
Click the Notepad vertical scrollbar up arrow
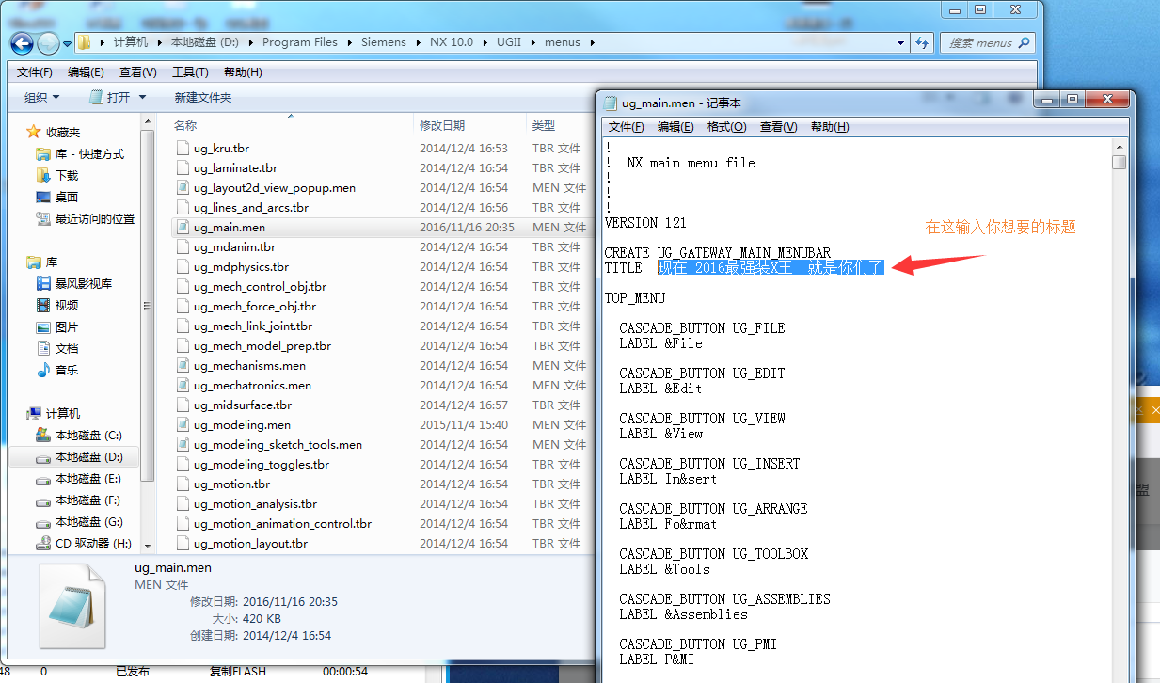1119,146
